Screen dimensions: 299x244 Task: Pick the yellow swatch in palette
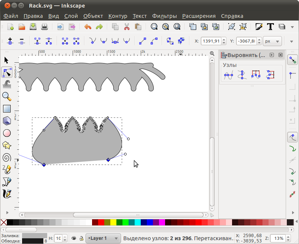[113, 222]
